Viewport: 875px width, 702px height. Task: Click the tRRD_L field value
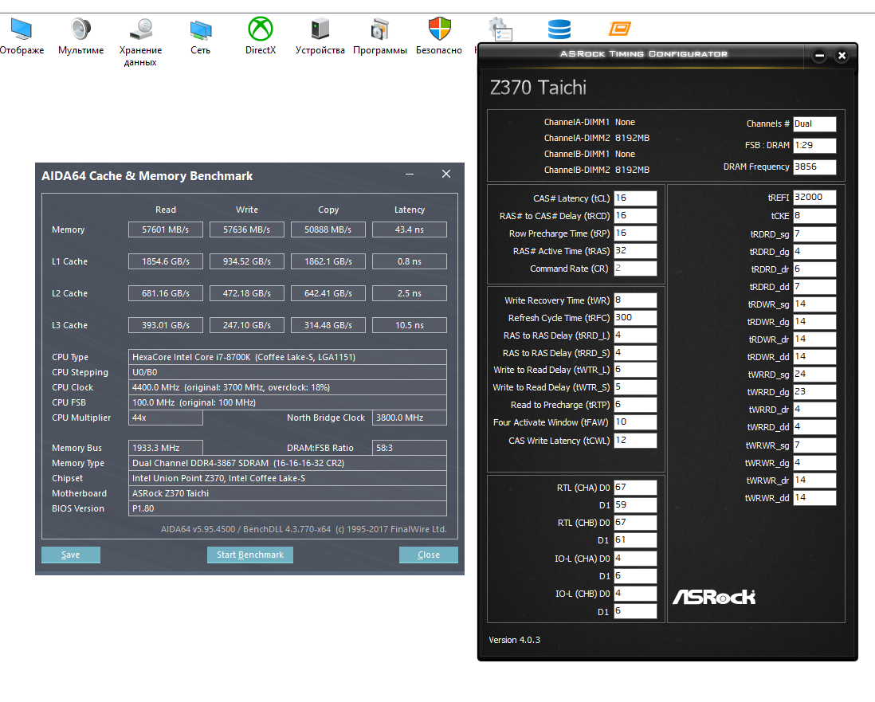635,335
